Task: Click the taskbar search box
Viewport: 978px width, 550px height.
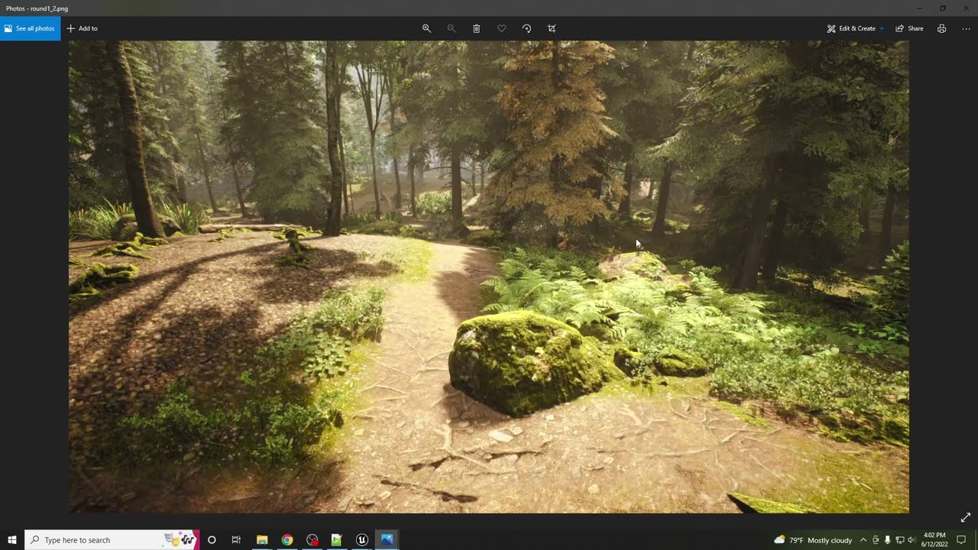Action: point(112,539)
